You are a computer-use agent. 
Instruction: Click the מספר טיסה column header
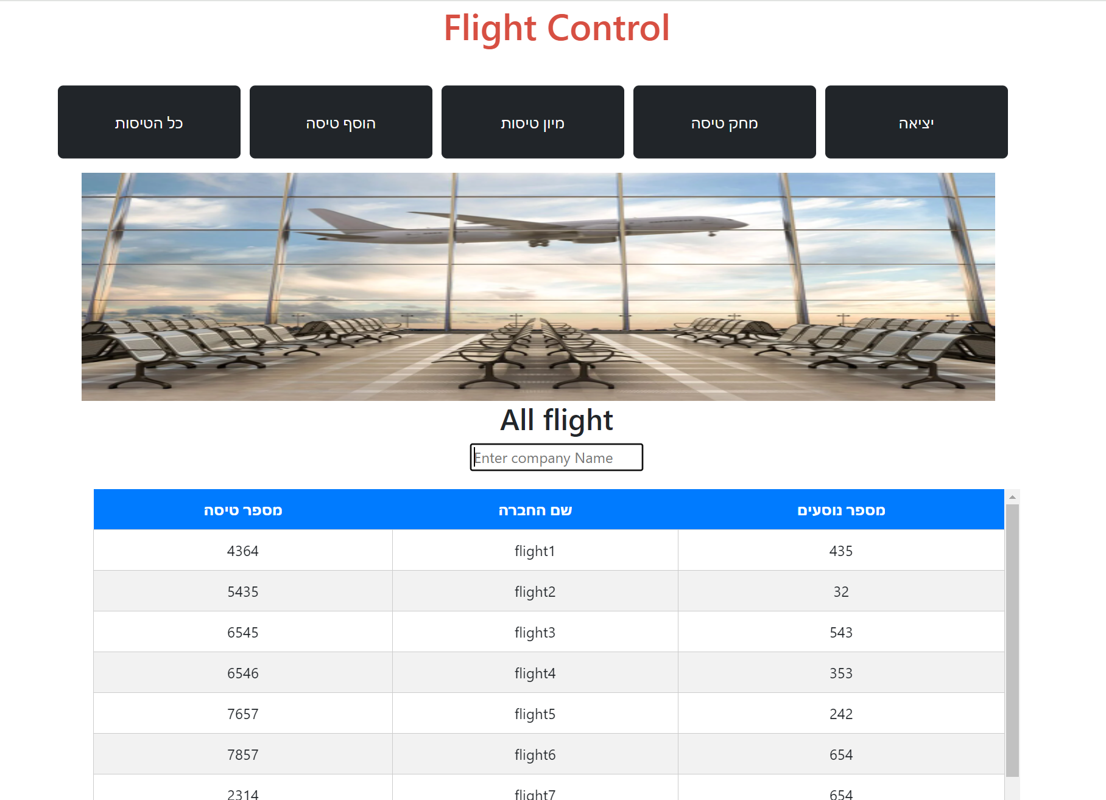(x=243, y=510)
